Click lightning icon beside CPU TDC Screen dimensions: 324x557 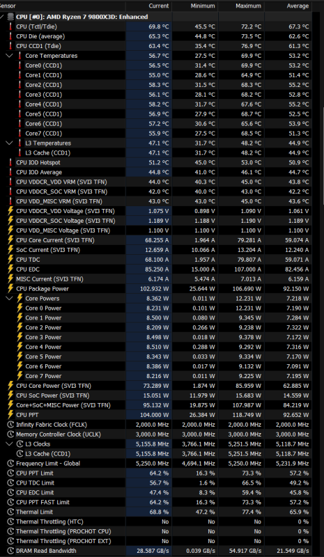click(x=10, y=259)
